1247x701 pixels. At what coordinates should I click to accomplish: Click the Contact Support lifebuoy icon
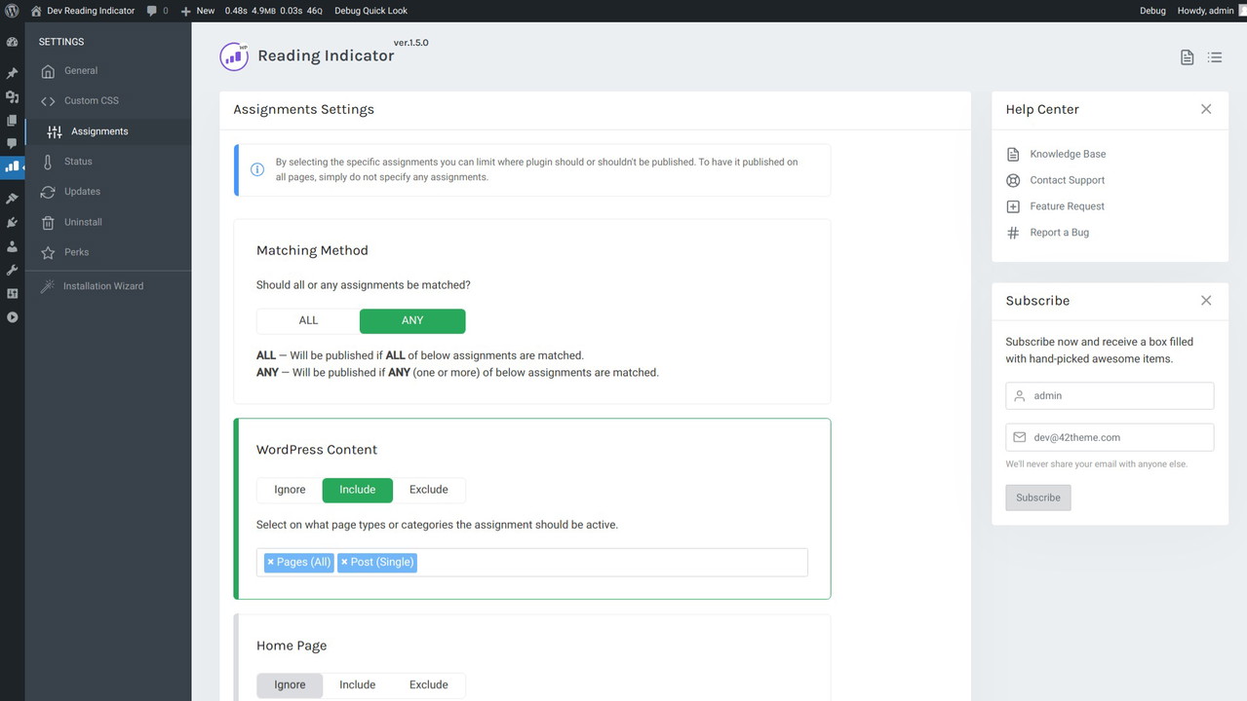(1013, 180)
